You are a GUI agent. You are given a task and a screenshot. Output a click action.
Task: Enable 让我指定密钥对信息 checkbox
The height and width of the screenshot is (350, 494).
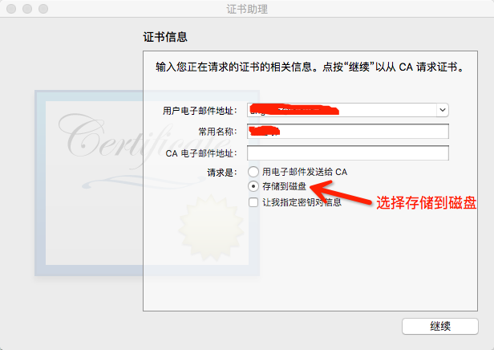coord(253,202)
